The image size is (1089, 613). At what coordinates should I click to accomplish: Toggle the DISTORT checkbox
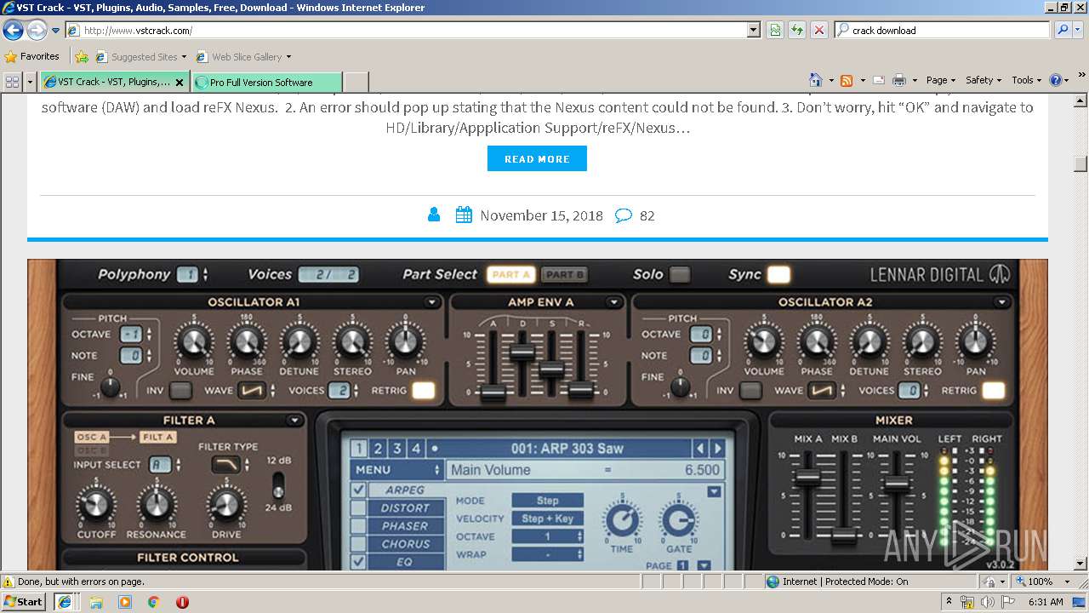point(358,508)
